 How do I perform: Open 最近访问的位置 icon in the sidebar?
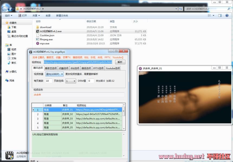coord(9,36)
